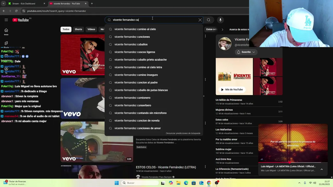Pick suggestion 'vicente fernandez cascos ligeros'
Viewport: 333px width, 187px height.
pyautogui.click(x=154, y=52)
